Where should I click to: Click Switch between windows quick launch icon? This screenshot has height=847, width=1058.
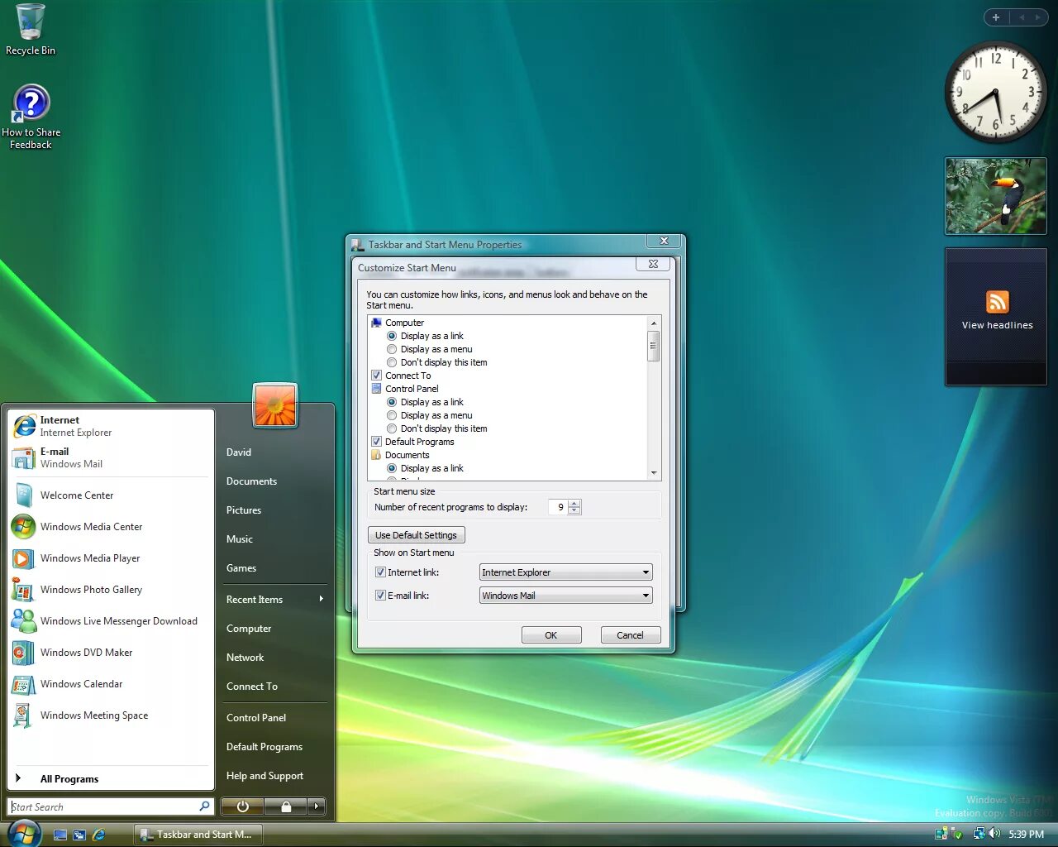tap(79, 835)
